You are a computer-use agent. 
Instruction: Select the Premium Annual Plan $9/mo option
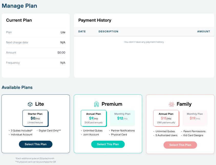pos(94,118)
